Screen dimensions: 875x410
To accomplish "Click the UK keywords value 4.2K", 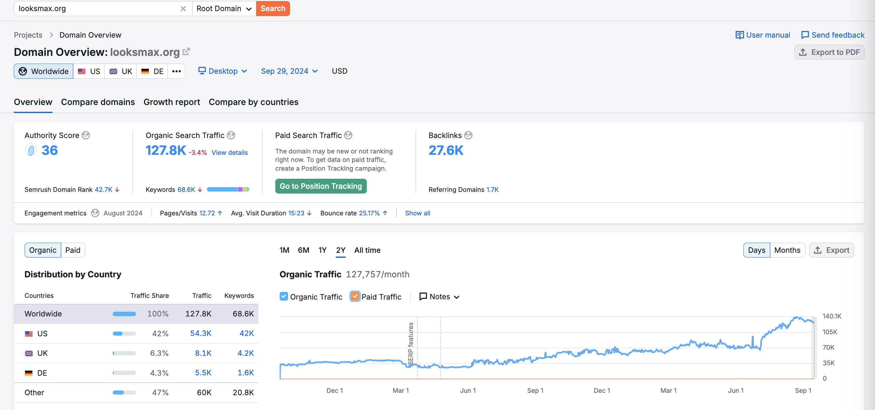I will point(246,353).
